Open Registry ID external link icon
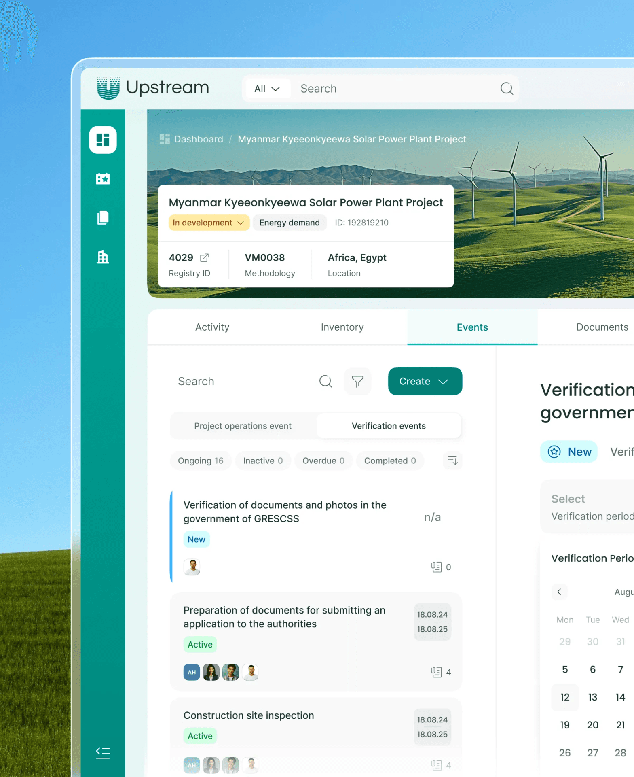Image resolution: width=634 pixels, height=777 pixels. (205, 258)
